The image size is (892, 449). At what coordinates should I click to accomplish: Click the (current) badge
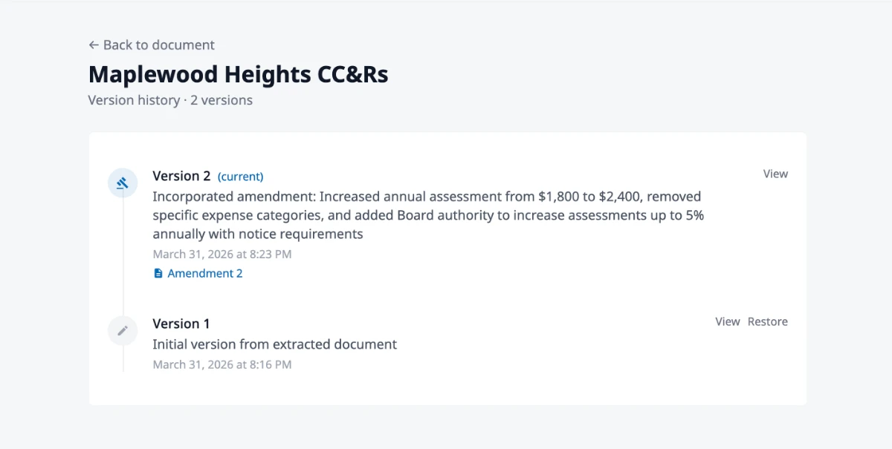tap(240, 177)
